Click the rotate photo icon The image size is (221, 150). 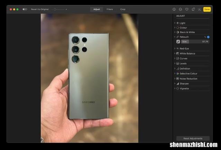click(x=193, y=9)
